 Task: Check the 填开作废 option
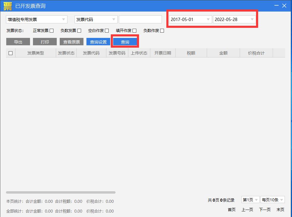coord(134,30)
